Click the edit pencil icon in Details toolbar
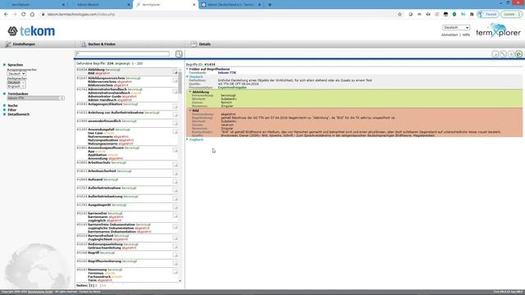Screen dimensions: 525x295 pyautogui.click(x=503, y=54)
